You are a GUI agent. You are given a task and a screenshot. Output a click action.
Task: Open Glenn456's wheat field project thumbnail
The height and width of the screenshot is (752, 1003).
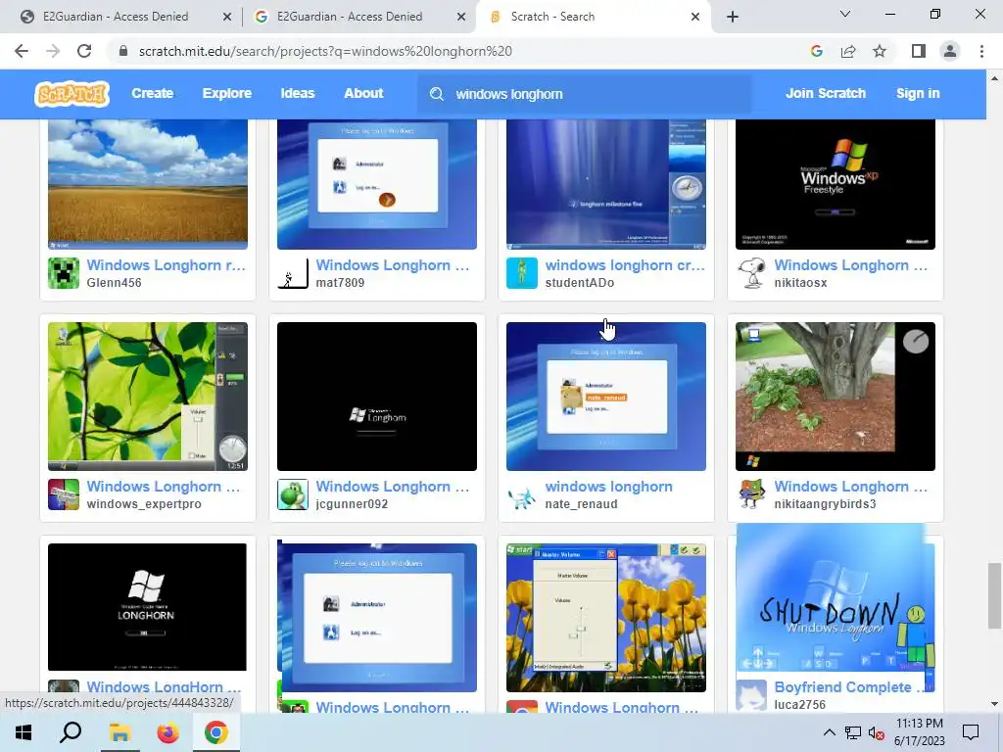pyautogui.click(x=148, y=184)
